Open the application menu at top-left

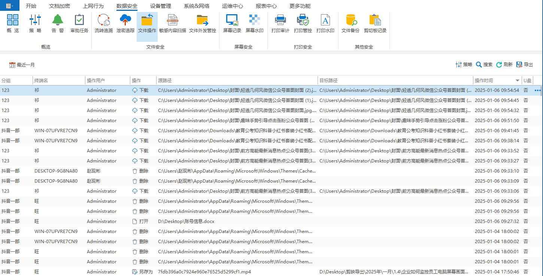(9, 6)
